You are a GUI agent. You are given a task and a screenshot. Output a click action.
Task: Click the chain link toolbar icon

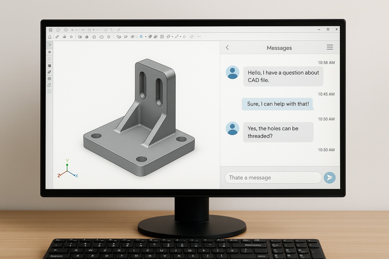point(177,37)
